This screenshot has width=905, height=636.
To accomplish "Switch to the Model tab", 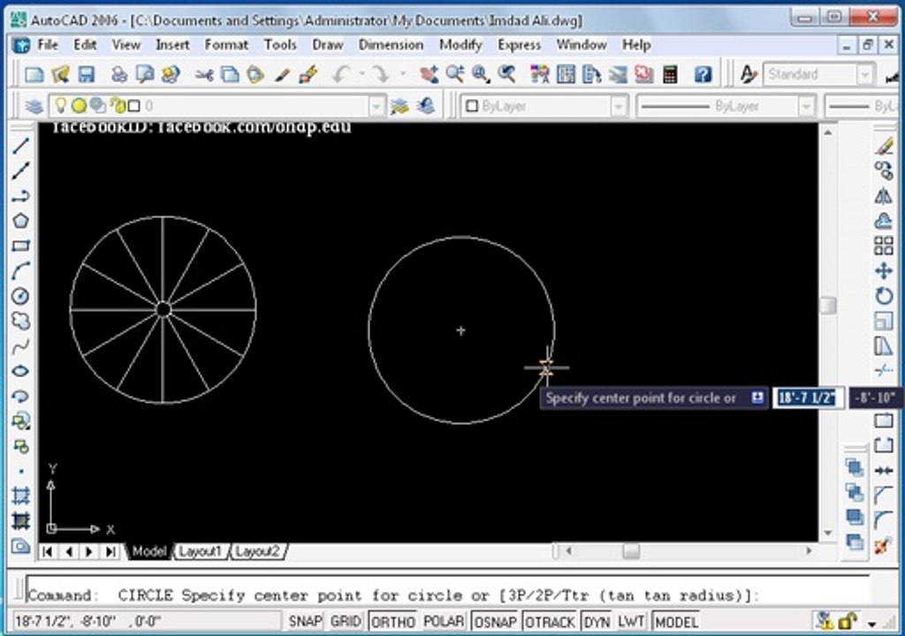I will coord(148,551).
